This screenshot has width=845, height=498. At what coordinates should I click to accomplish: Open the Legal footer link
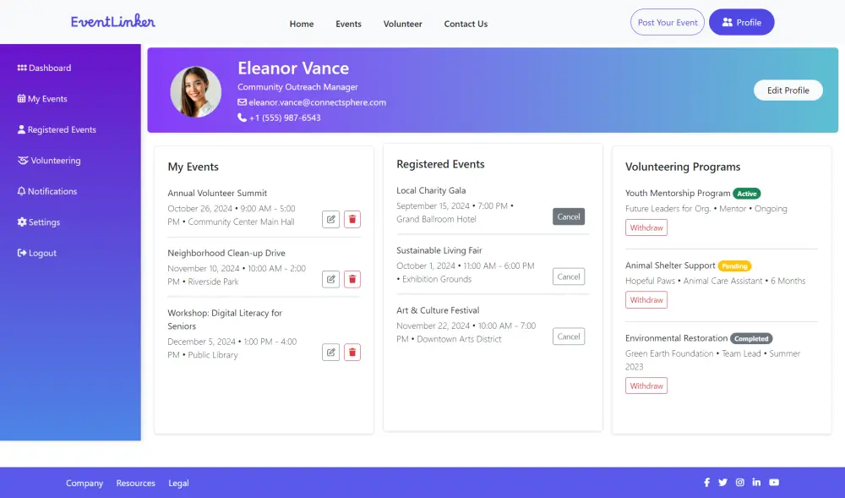pyautogui.click(x=178, y=483)
